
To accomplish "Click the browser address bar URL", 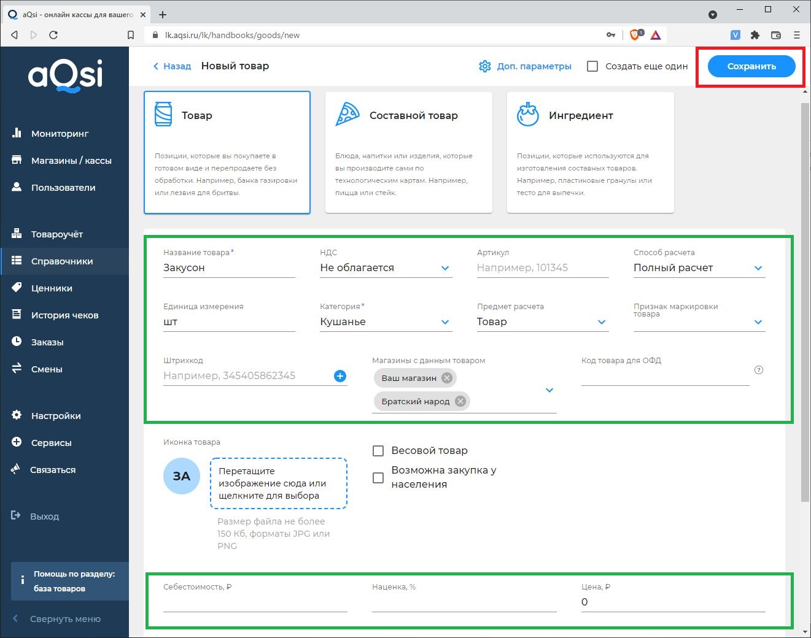I will 232,35.
